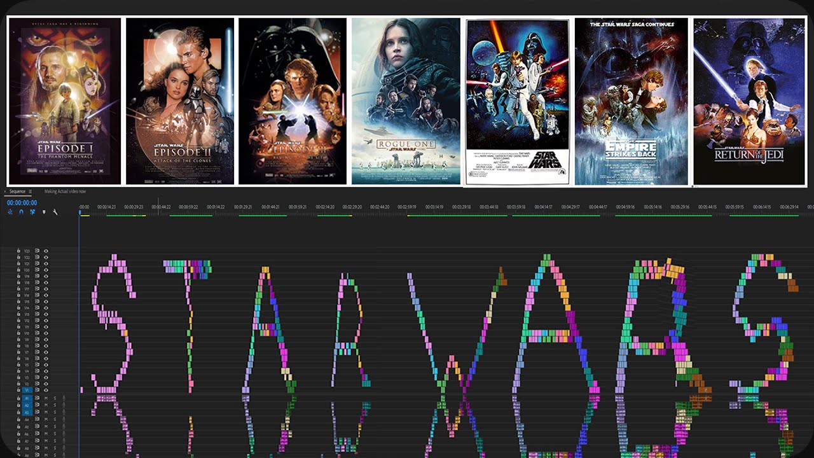Image resolution: width=814 pixels, height=458 pixels.
Task: Toggle lock on audio track A4
Action: pos(18,420)
